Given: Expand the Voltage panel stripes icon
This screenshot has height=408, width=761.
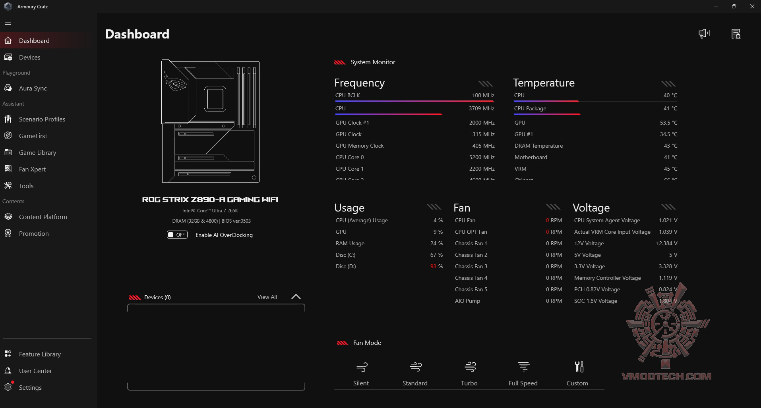Looking at the screenshot, I should 668,207.
